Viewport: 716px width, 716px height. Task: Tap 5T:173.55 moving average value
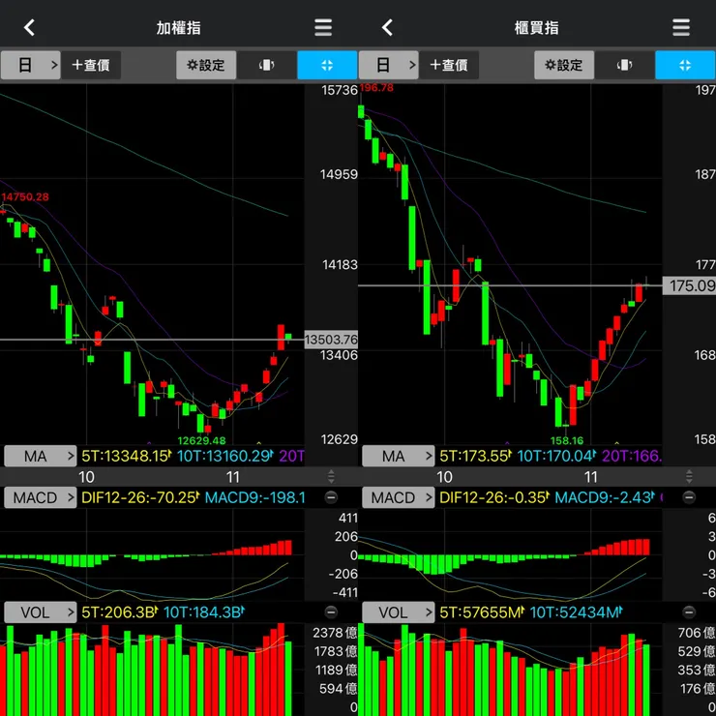tap(475, 456)
